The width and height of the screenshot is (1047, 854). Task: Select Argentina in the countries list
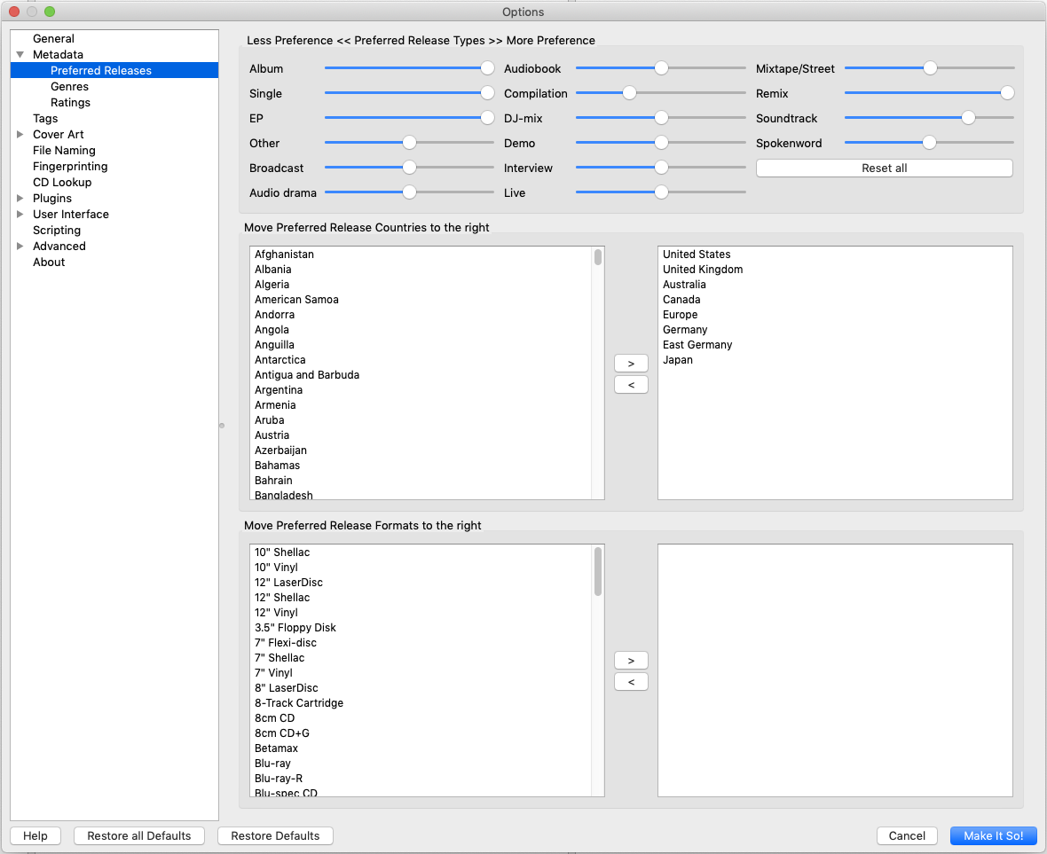pos(279,390)
